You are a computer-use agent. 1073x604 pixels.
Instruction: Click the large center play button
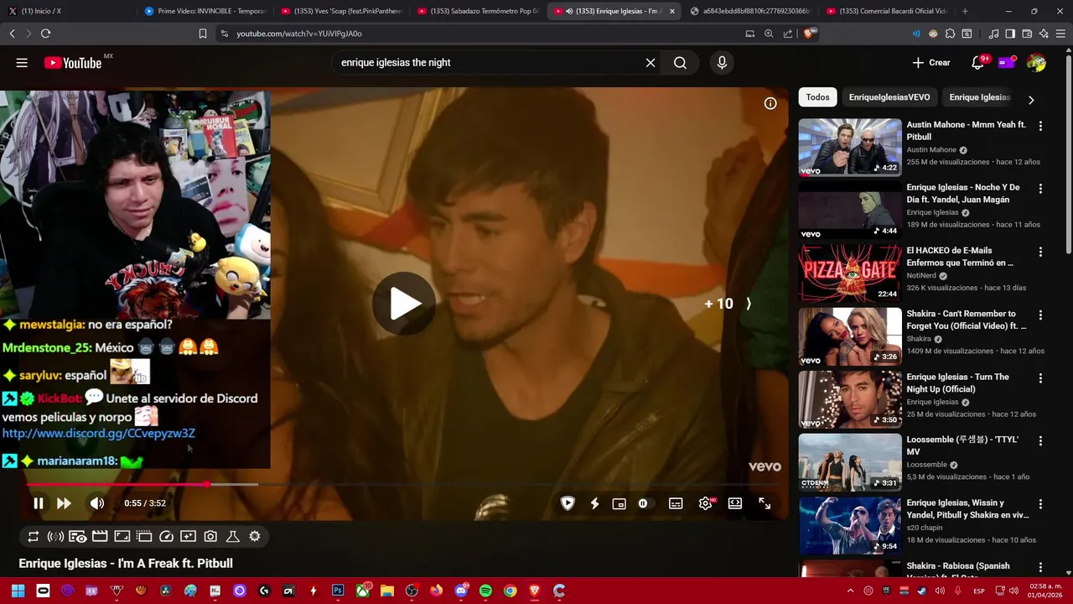[x=403, y=304]
